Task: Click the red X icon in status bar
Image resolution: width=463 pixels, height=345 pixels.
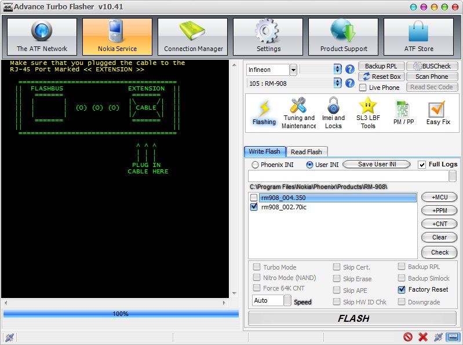Action: pos(423,337)
